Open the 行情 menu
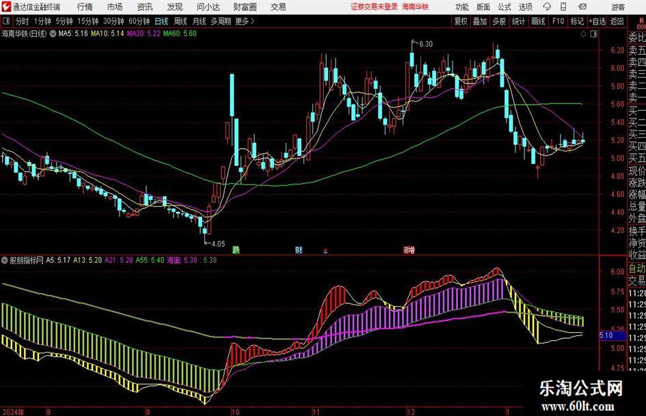Image resolution: width=646 pixels, height=416 pixels. (x=85, y=7)
